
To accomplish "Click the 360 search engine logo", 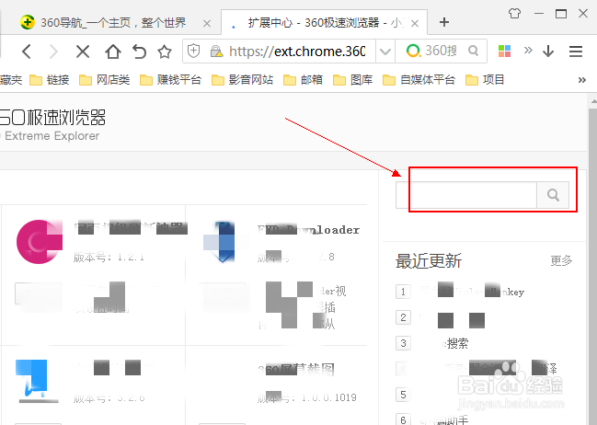I will click(413, 51).
